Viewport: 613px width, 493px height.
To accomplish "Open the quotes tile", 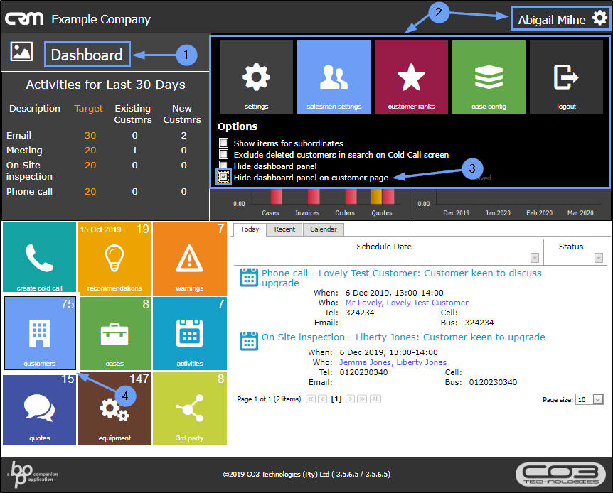I will pyautogui.click(x=40, y=408).
